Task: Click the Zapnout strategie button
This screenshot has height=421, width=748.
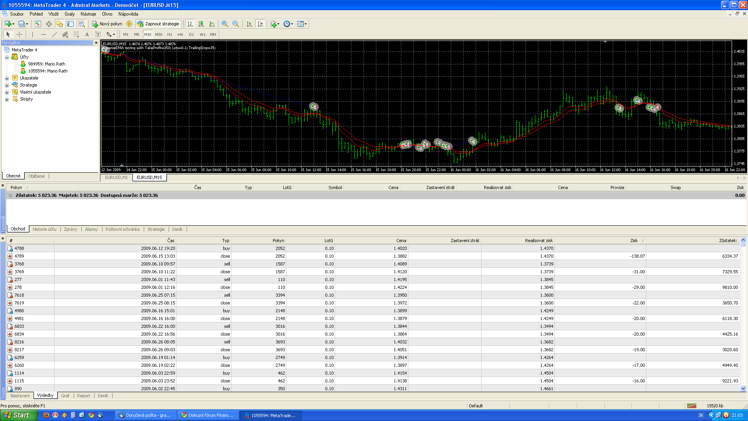Action: [x=158, y=24]
